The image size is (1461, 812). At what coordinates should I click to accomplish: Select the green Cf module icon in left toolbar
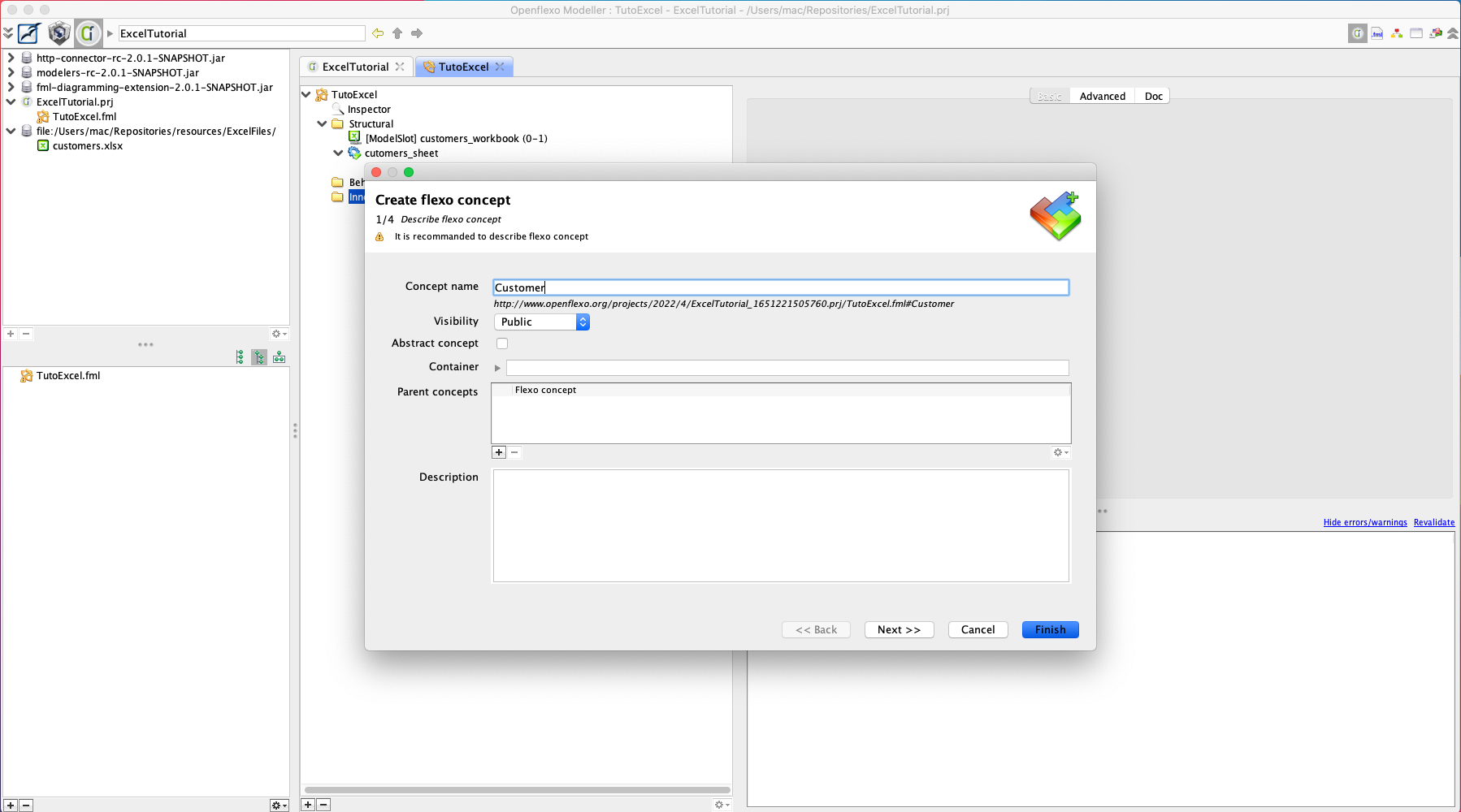[88, 33]
